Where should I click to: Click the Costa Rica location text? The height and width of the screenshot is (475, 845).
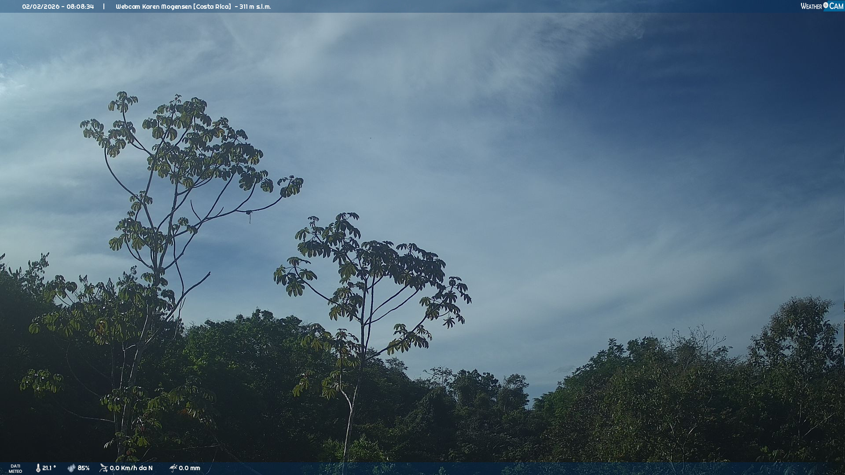point(212,7)
